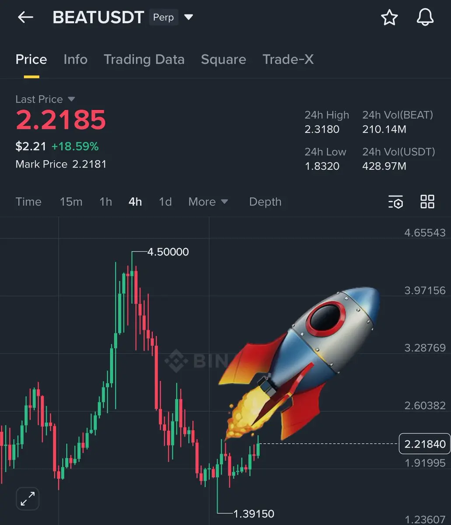Open price alerts via bell icon
This screenshot has height=525, width=451.
point(425,17)
